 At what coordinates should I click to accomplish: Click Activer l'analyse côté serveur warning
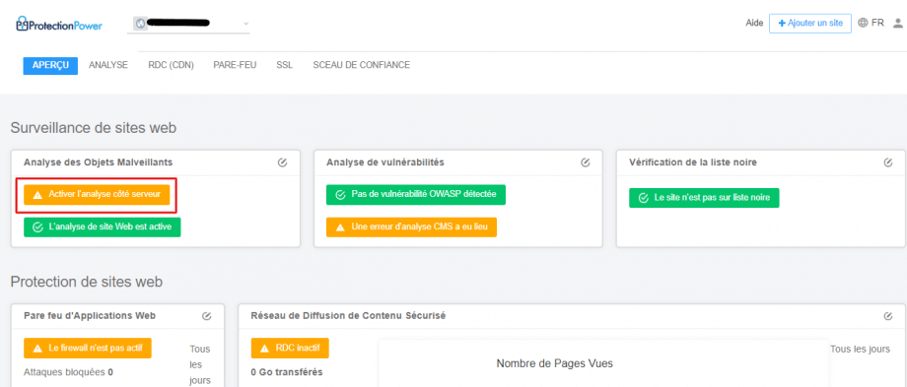coord(97,195)
